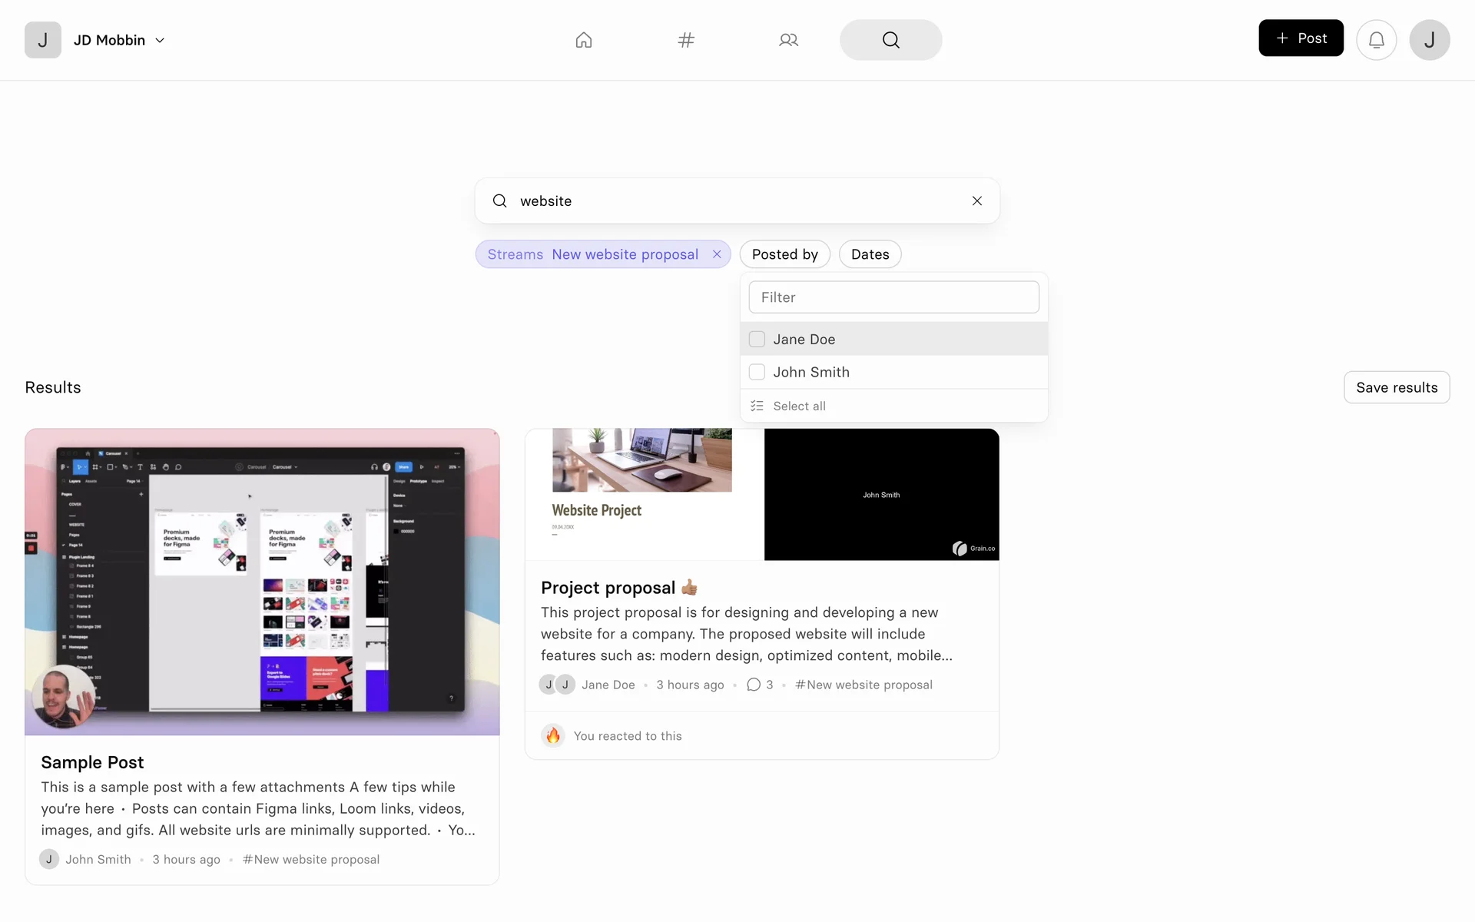Open the #New website proposal link on Project proposal
The height and width of the screenshot is (922, 1475).
pyautogui.click(x=863, y=685)
